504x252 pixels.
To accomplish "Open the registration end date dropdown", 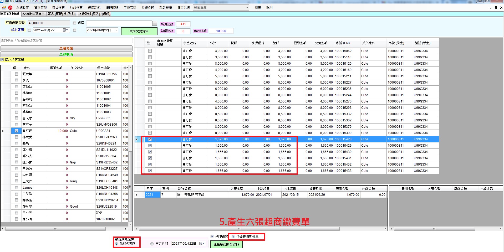I will point(116,30).
